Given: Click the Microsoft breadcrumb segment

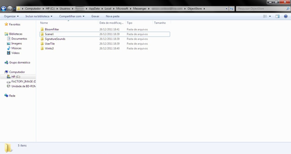Looking at the screenshot, I should pos(122,9).
